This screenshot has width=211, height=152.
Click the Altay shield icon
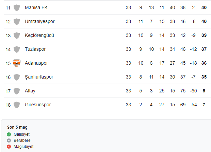coord(17,91)
